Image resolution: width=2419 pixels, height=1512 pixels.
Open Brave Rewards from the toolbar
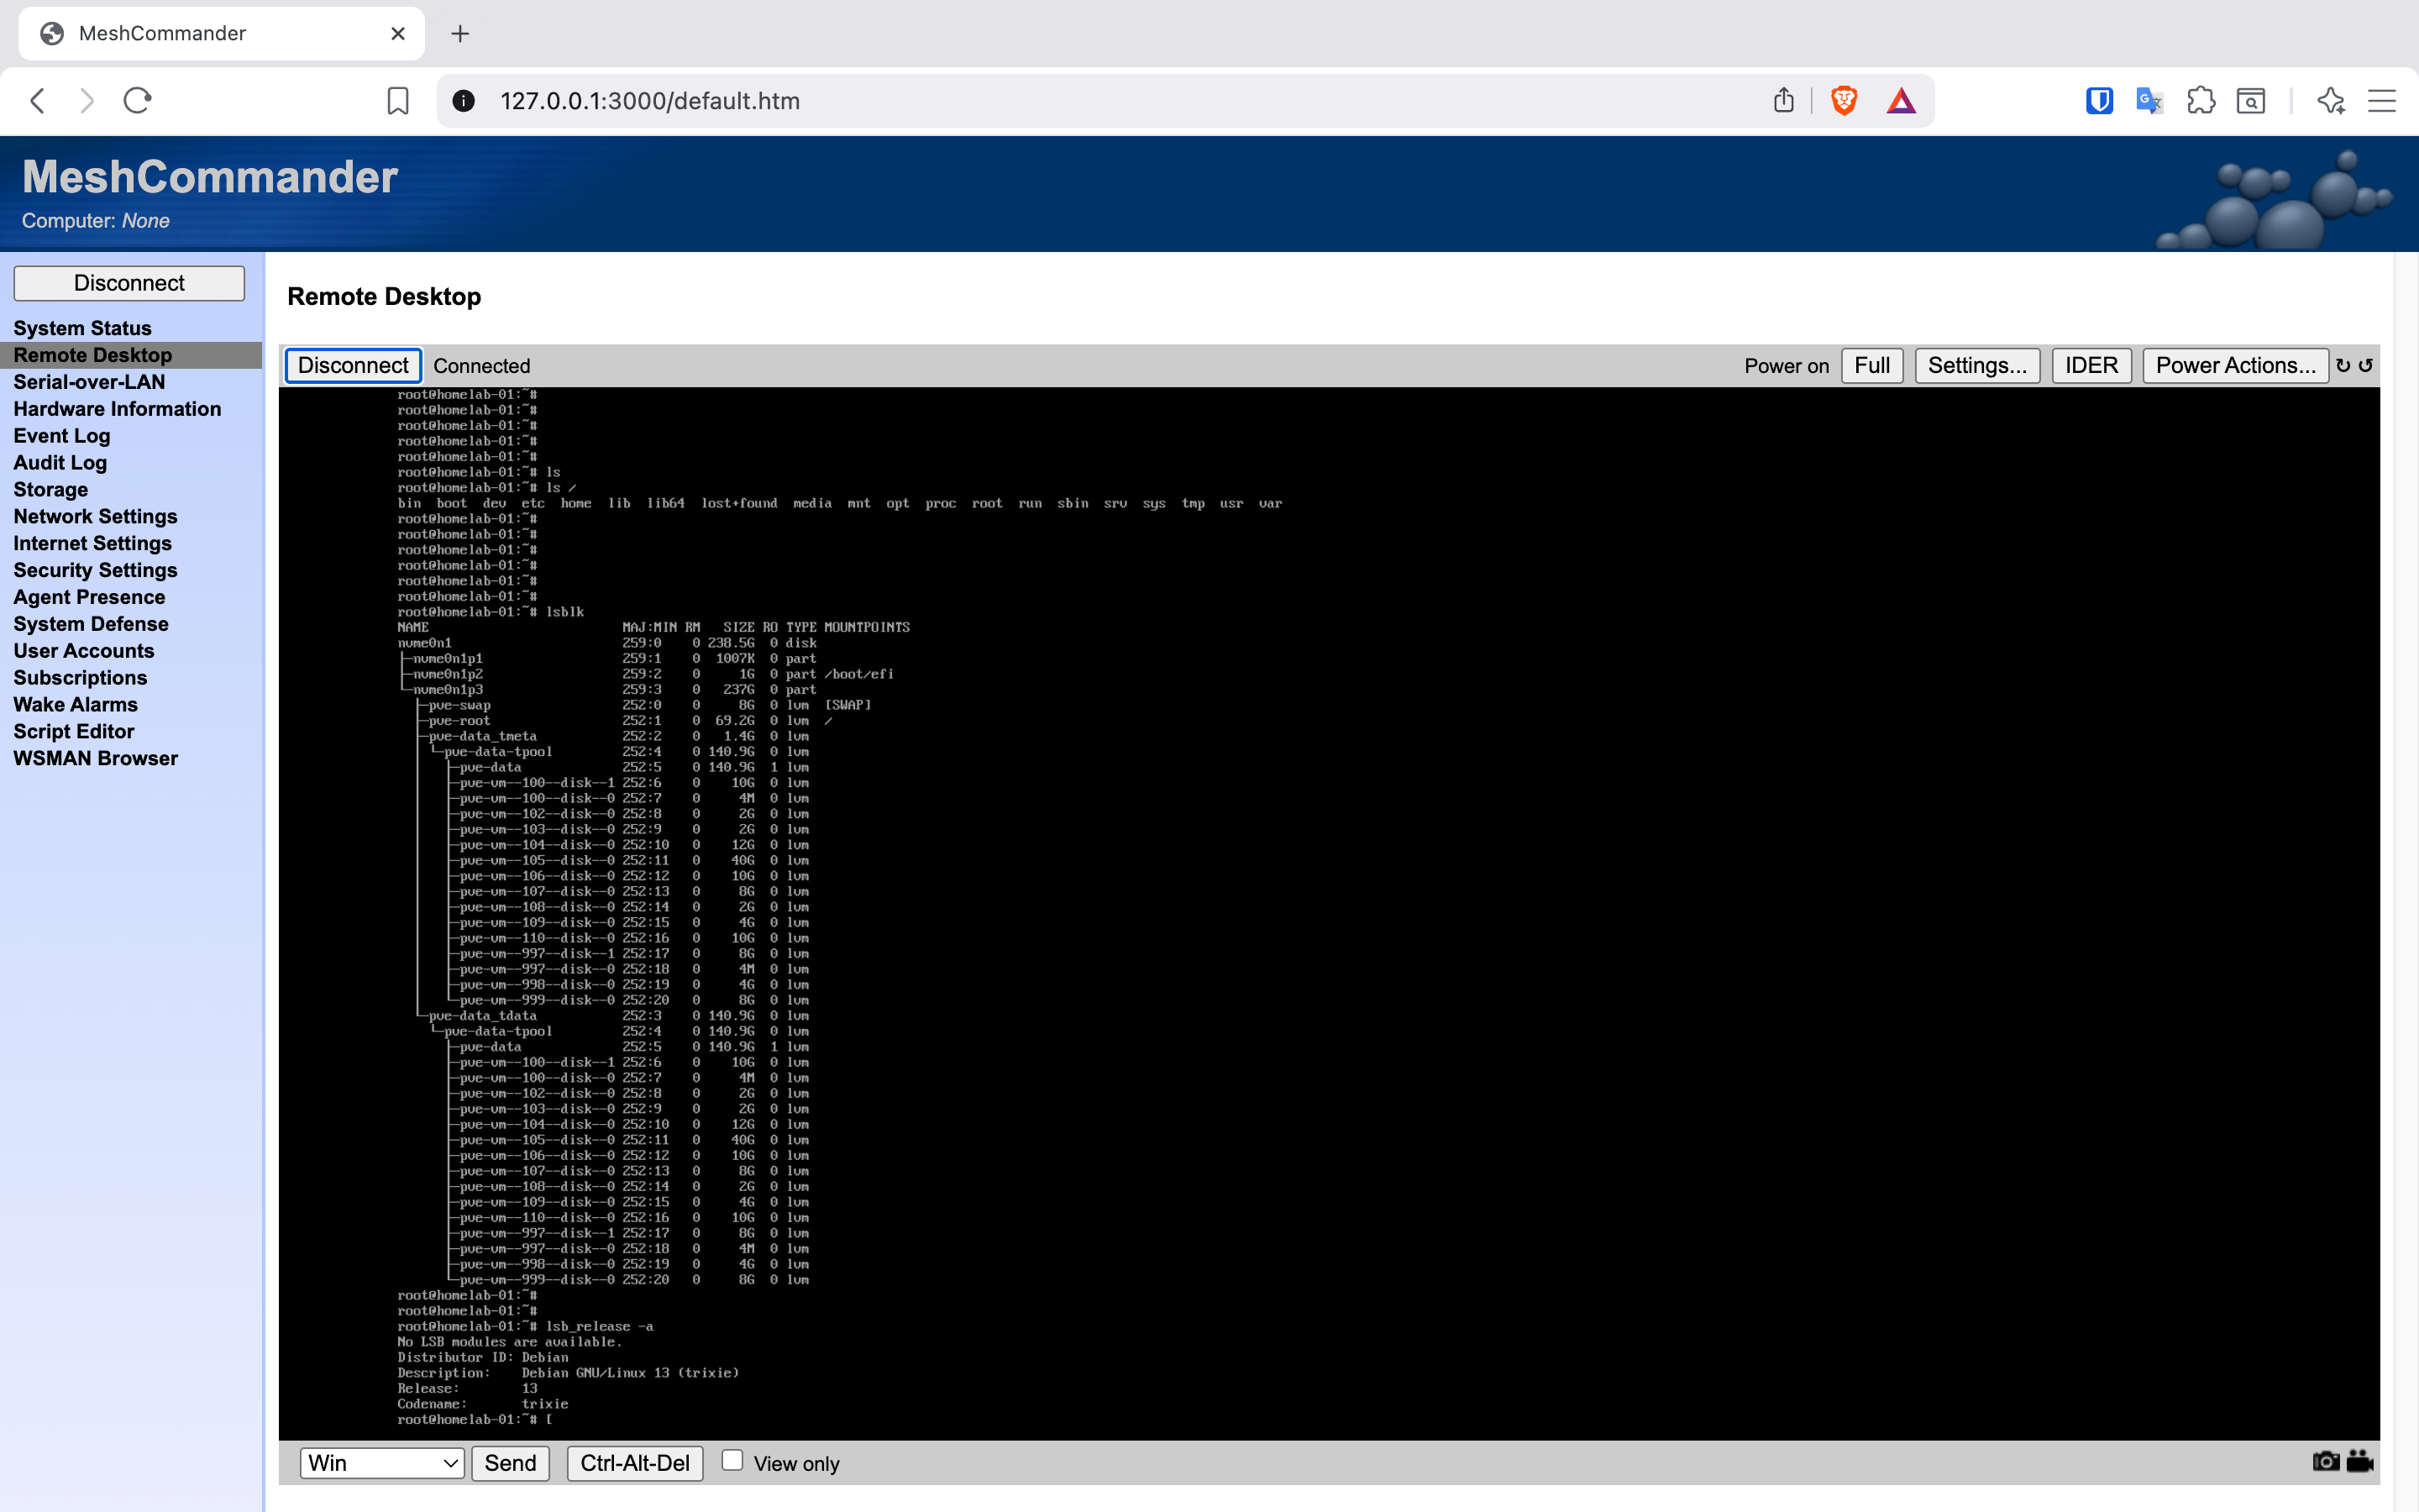click(1900, 100)
